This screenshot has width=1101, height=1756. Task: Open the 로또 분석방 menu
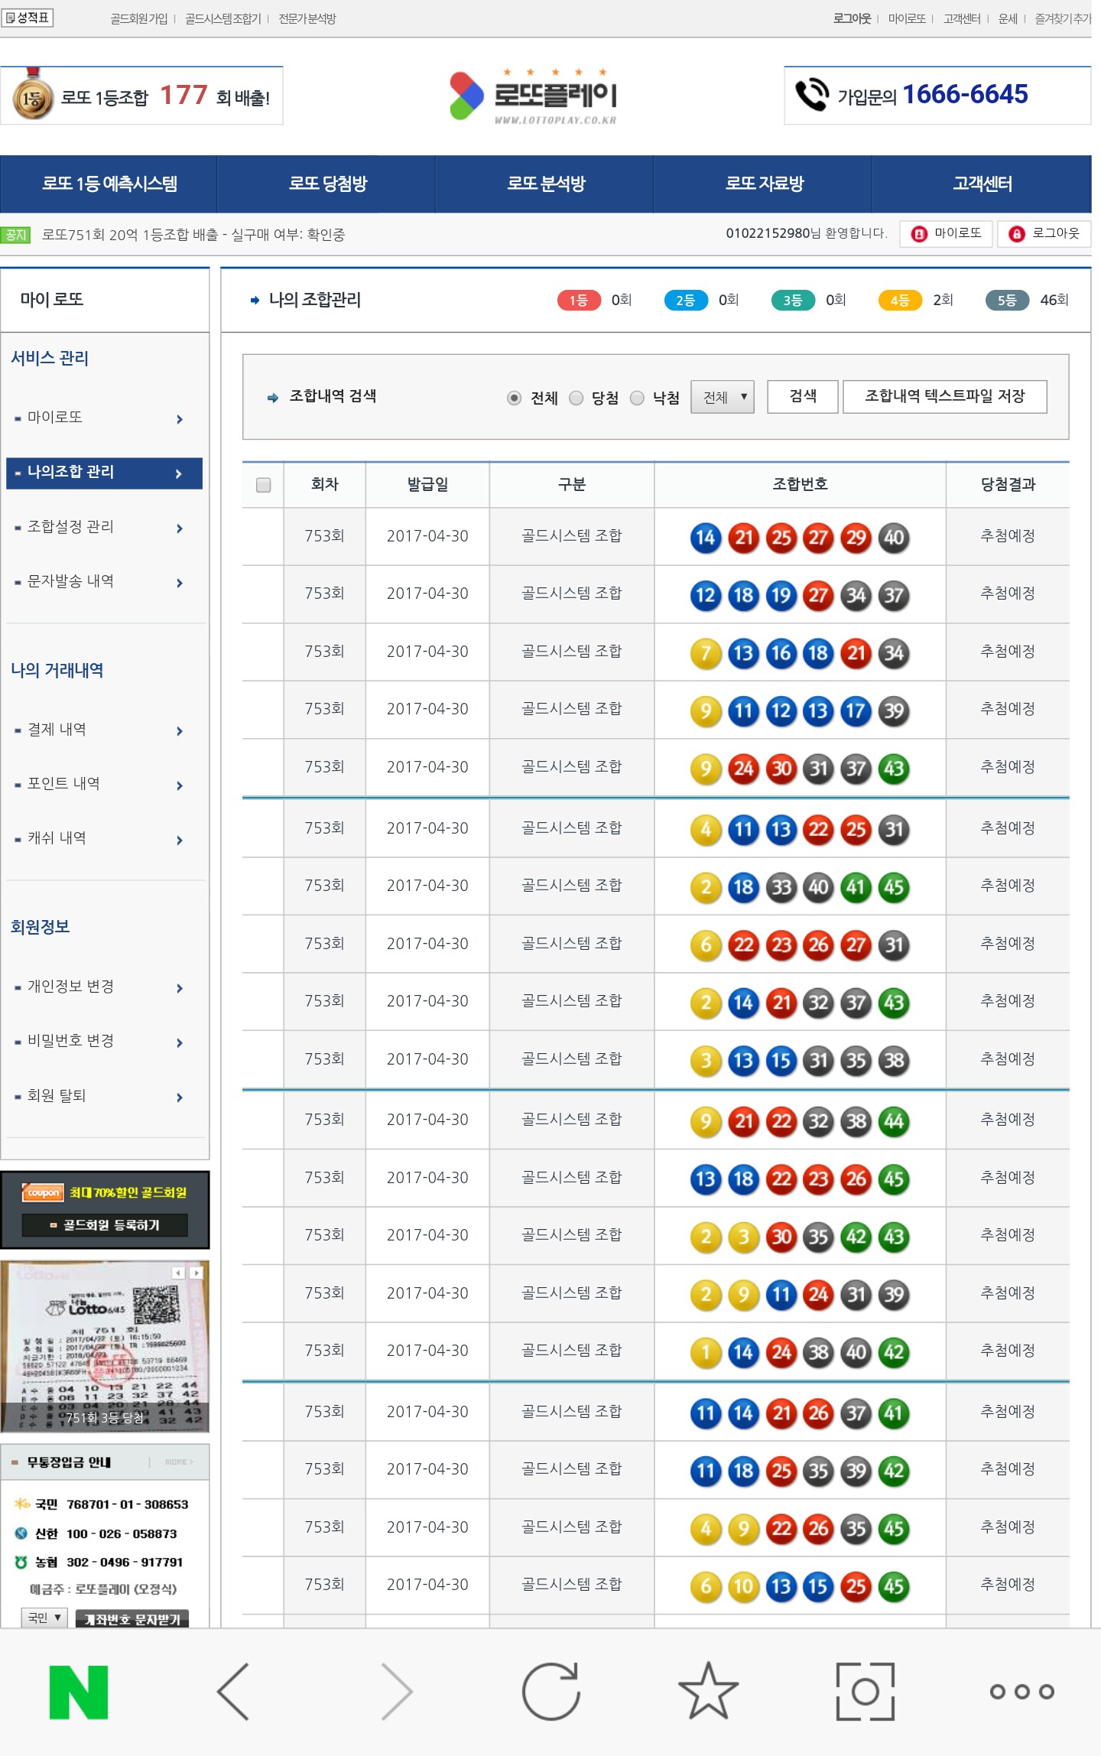(545, 184)
